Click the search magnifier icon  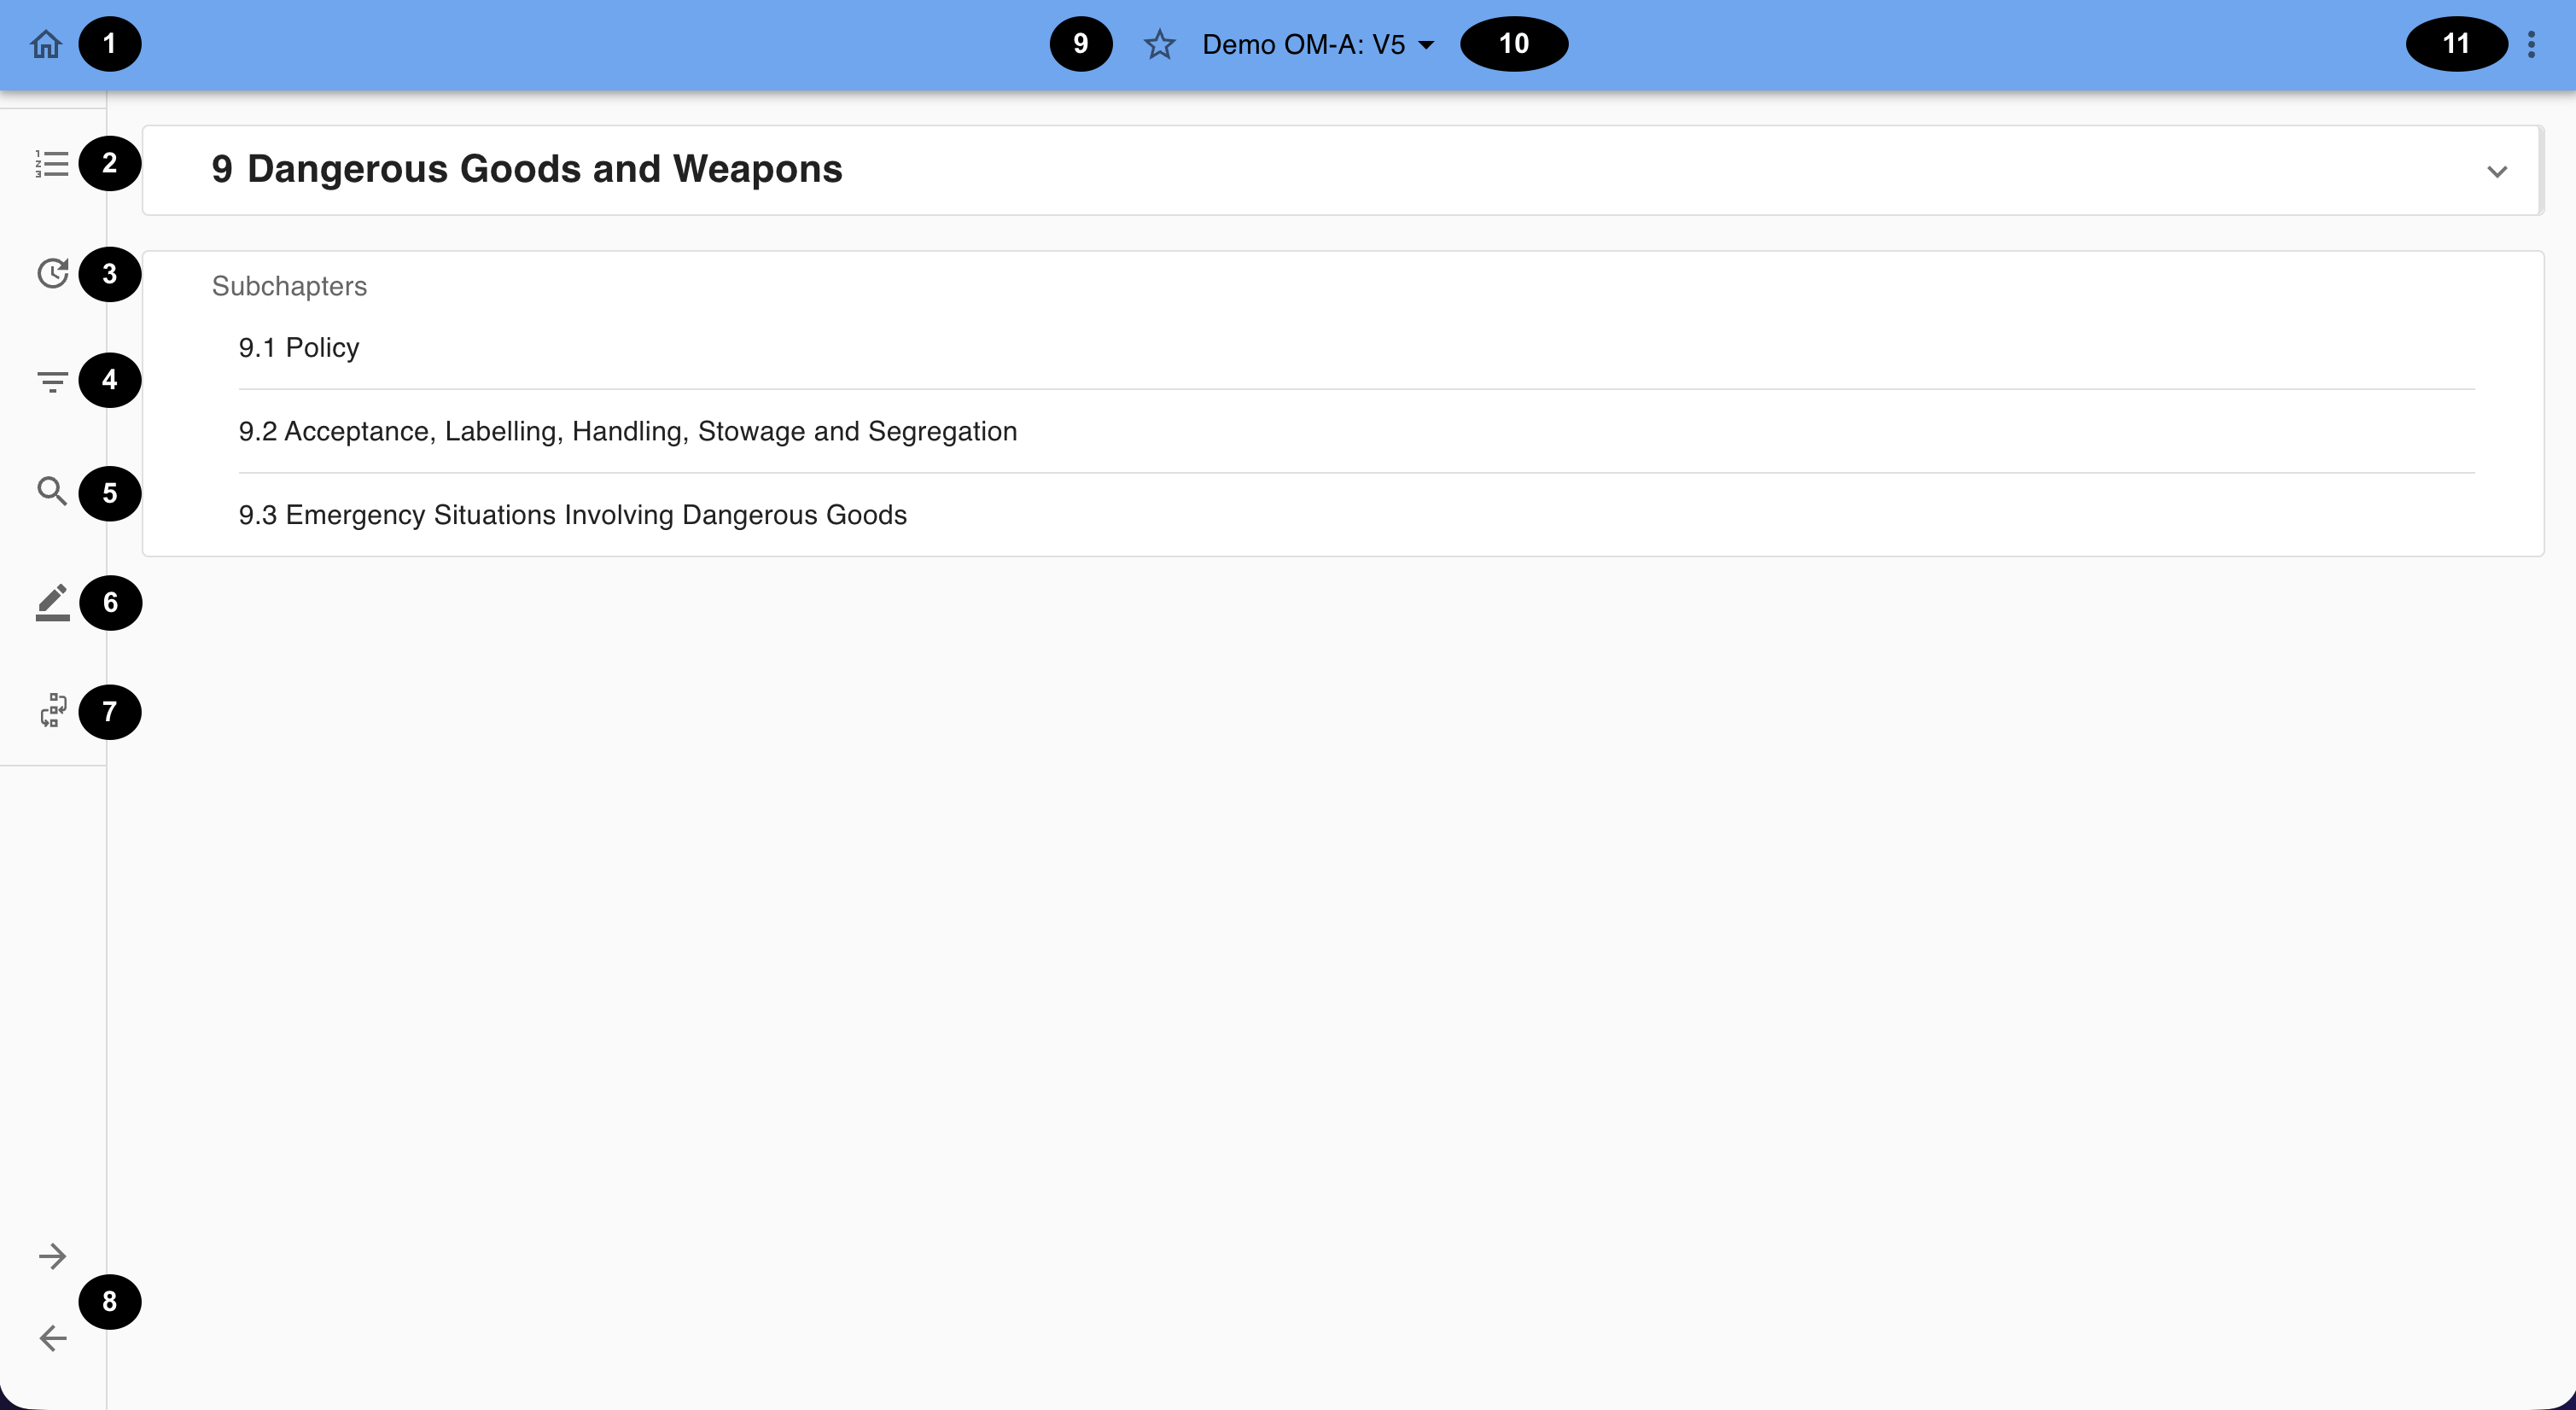52,491
